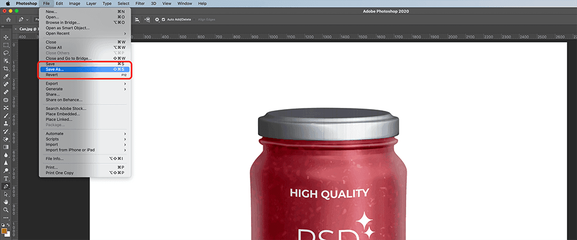Screen dimensions: 577x240
Task: Select the Zoom tool
Action: 6,210
